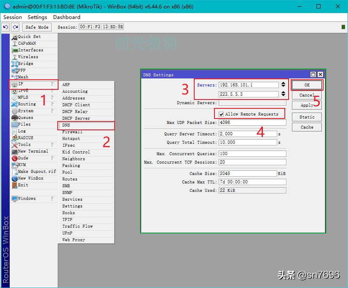Click the Dude icon

[x=15, y=158]
